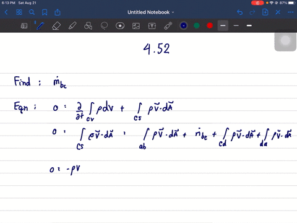Close the editing toolbar with the X icon
Image resolution: width=297 pixels, height=223 pixels.
278,12
